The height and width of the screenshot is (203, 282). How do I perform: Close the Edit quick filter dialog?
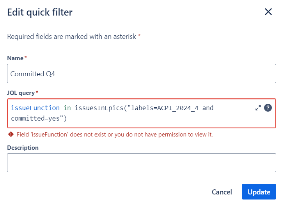pos(268,12)
